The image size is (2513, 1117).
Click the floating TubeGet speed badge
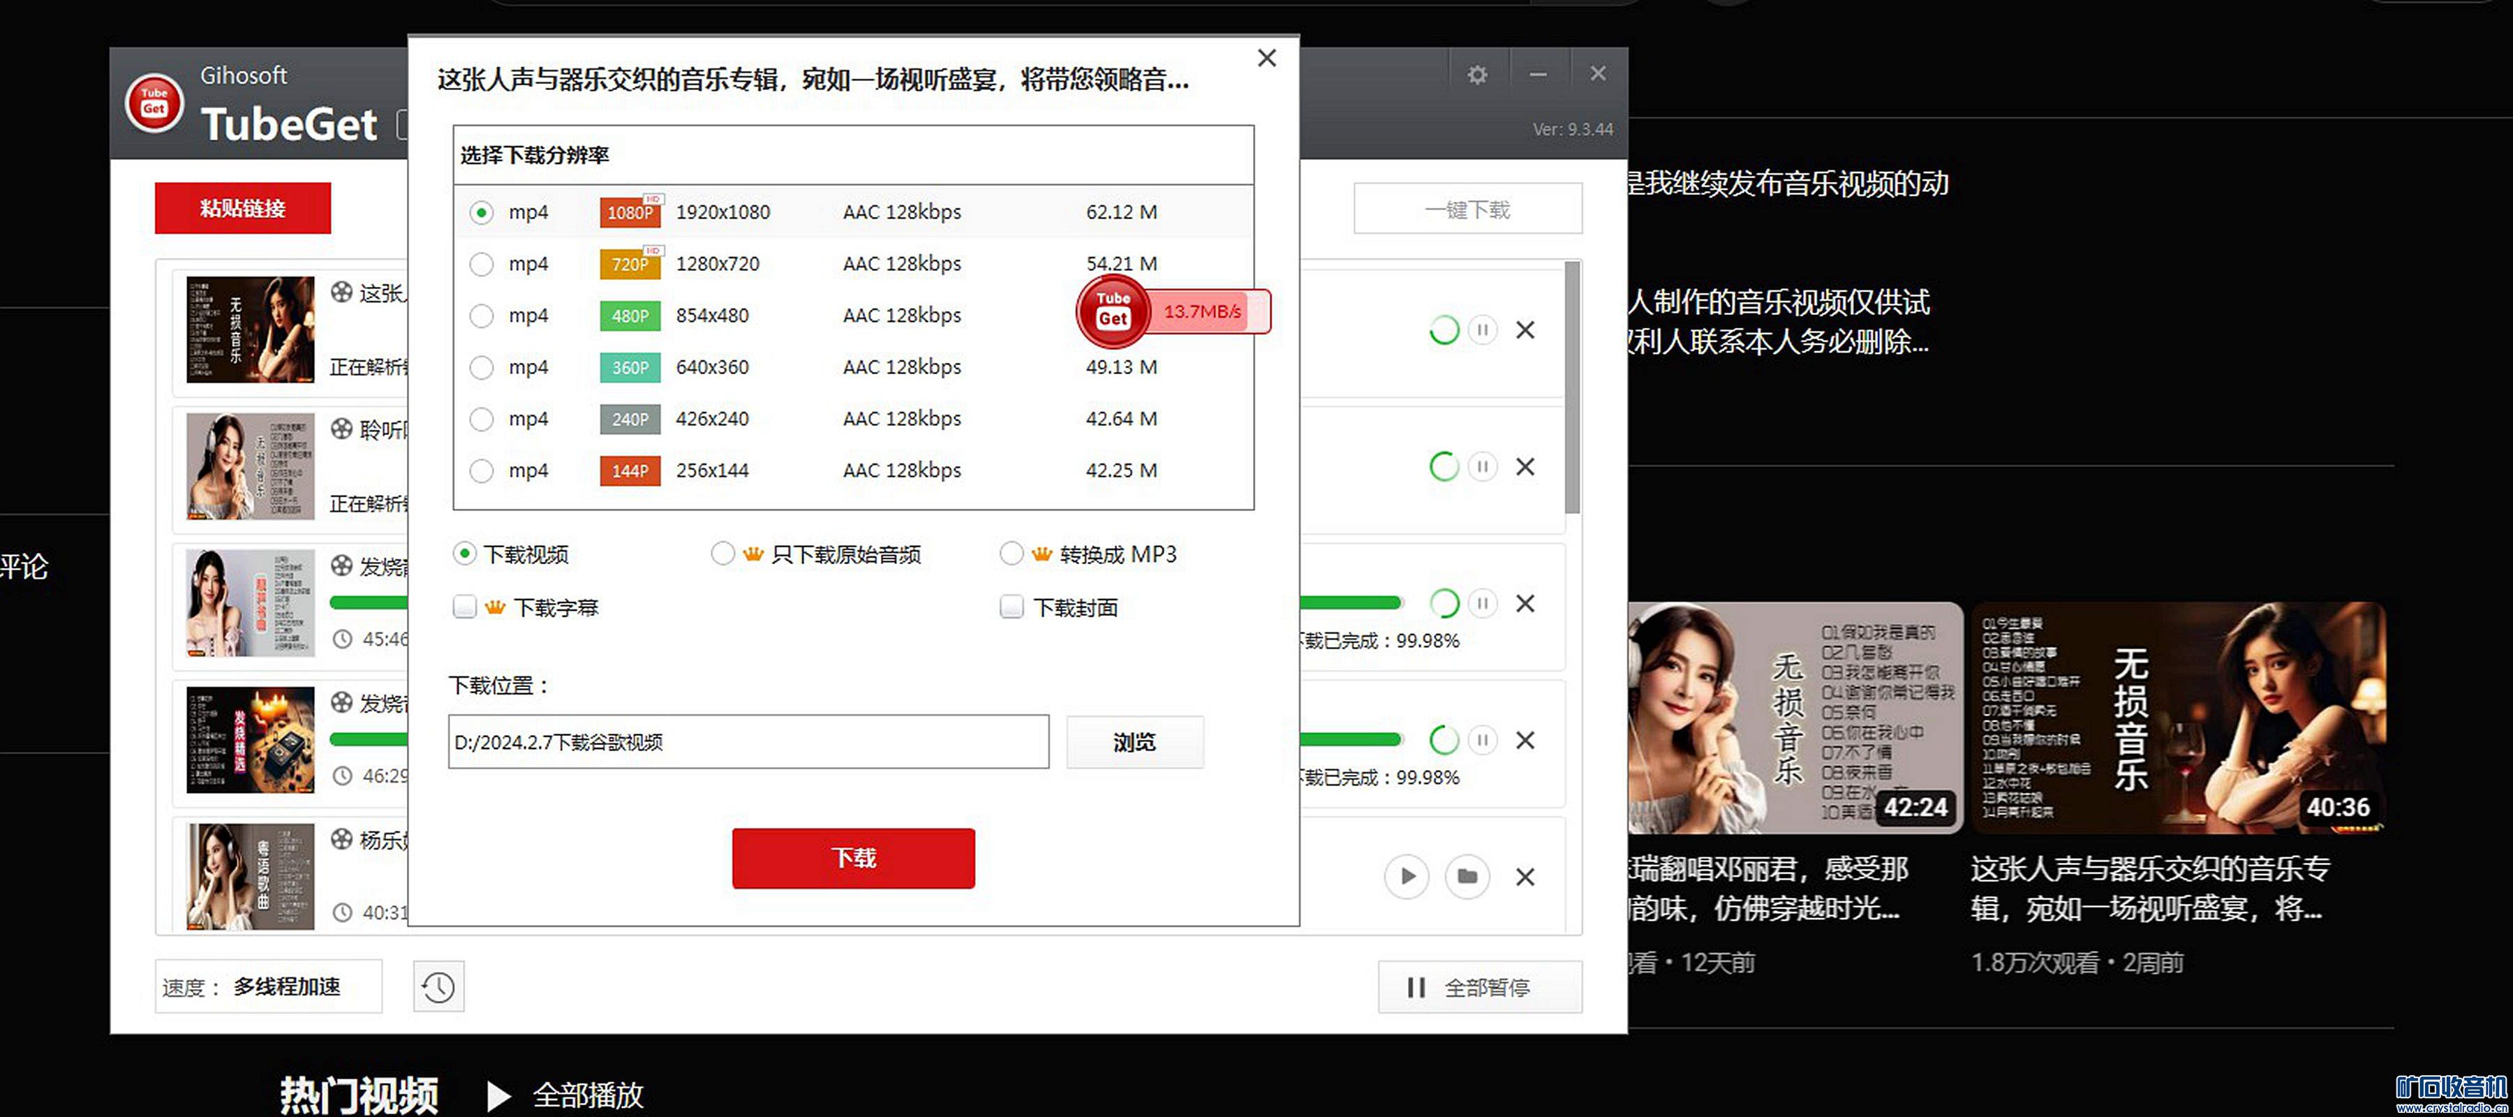(x=1171, y=312)
